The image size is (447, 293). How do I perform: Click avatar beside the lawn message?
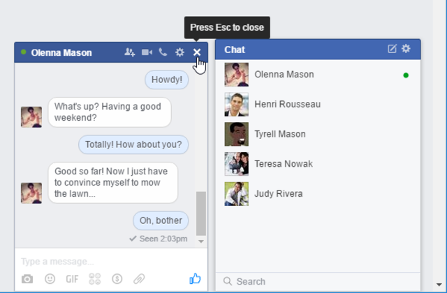pyautogui.click(x=31, y=193)
